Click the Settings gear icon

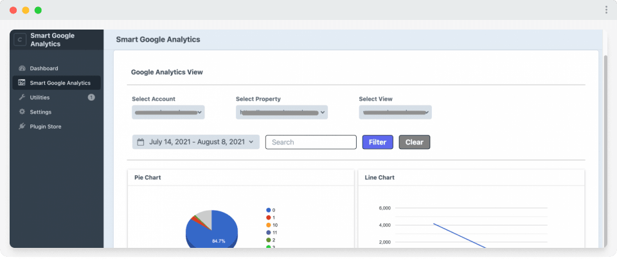(22, 112)
